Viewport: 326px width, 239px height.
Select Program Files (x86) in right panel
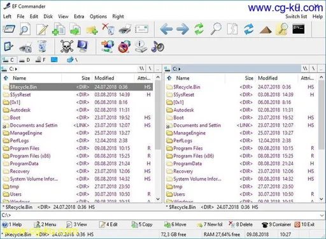(x=241, y=156)
